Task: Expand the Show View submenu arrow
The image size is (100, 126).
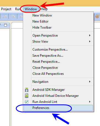Action: pyautogui.click(x=90, y=42)
